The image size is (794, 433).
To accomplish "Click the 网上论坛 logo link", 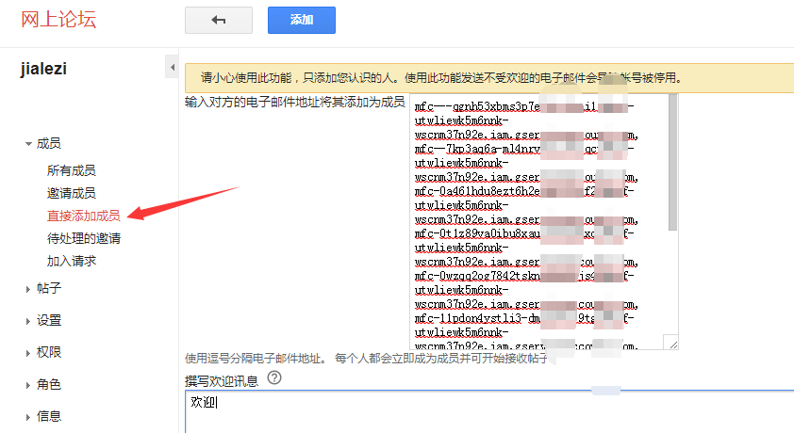I will (58, 20).
